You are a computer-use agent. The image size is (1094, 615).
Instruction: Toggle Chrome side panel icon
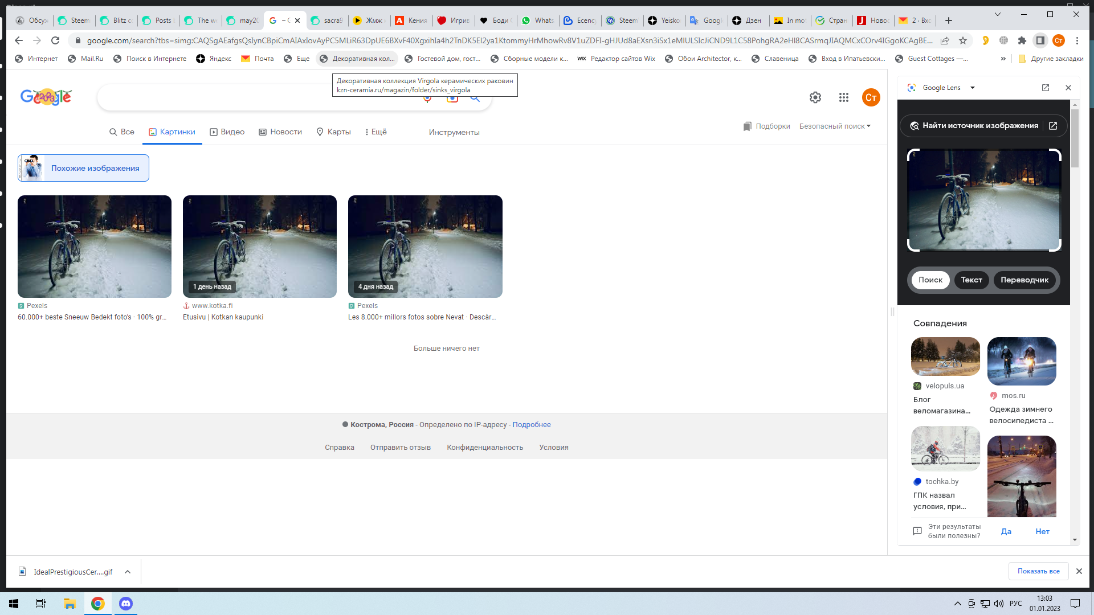coord(1040,40)
